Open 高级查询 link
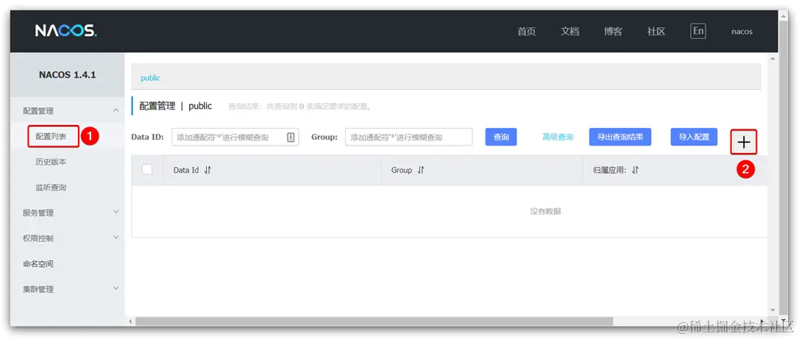The height and width of the screenshot is (339, 799). pos(558,137)
